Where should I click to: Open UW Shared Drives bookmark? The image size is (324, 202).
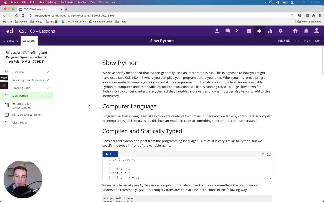(73, 22)
